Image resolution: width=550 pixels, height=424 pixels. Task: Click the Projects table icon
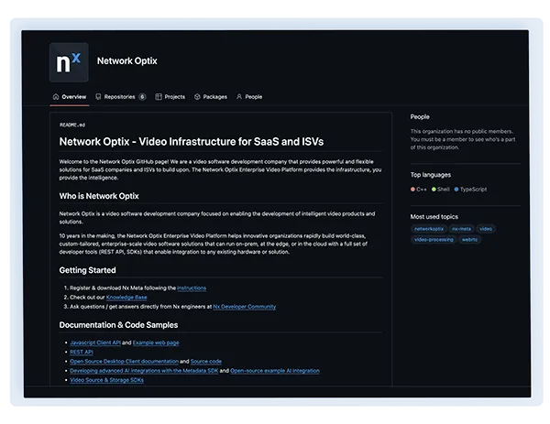pos(159,96)
